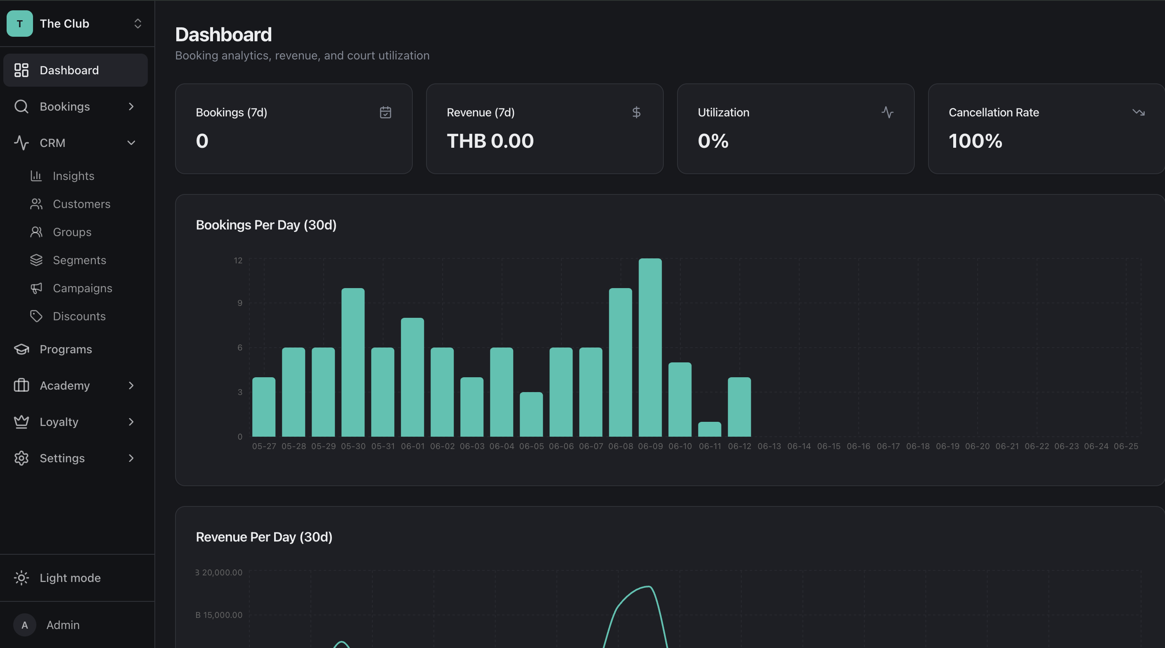Click the Segments layers icon
The image size is (1165, 648).
click(x=36, y=260)
